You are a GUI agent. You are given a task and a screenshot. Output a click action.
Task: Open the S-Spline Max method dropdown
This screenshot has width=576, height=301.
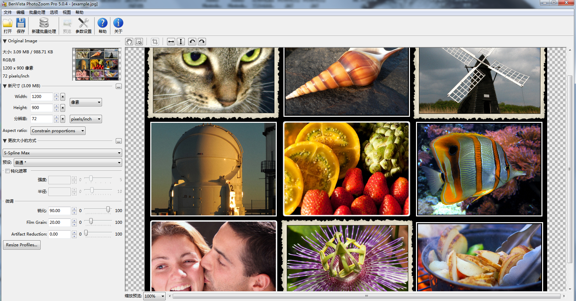(62, 153)
